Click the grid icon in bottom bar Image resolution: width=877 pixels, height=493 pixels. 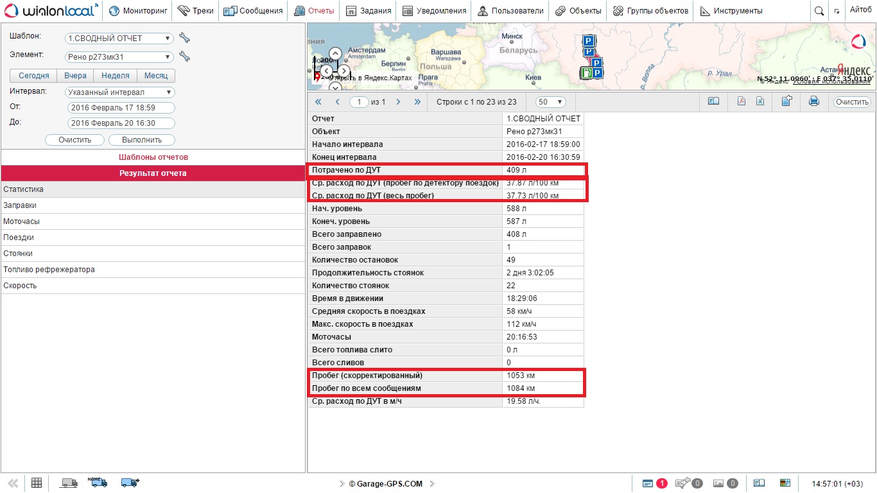pos(37,483)
